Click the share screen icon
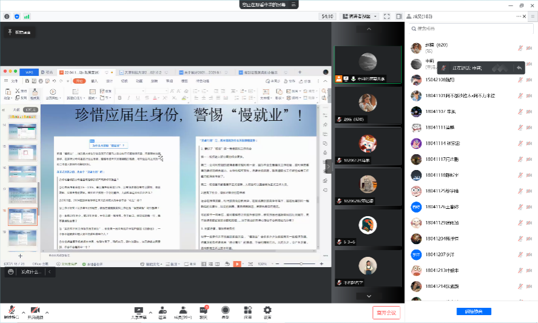 tap(138, 310)
